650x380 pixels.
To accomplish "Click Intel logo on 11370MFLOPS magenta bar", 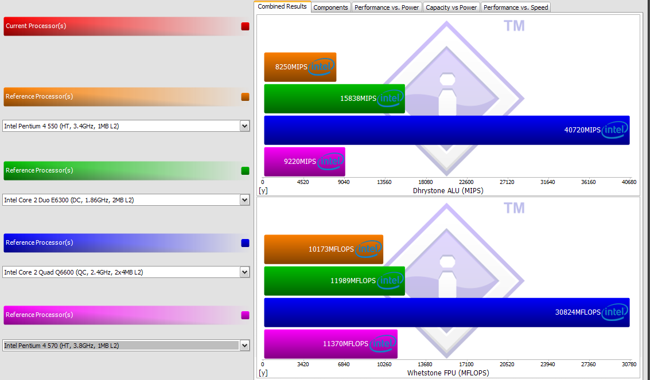I will (x=383, y=343).
